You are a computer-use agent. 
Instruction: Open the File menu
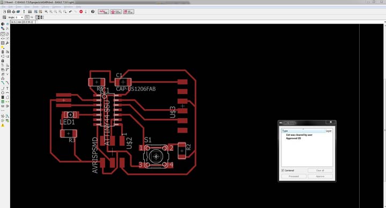point(3,6)
